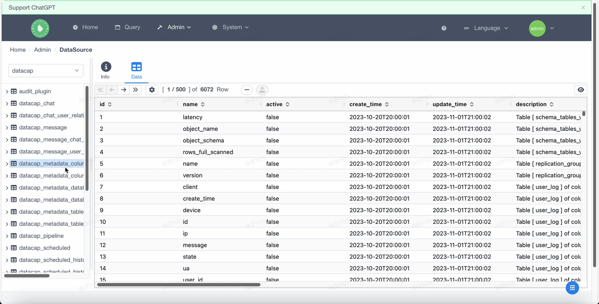Jump to the last page with double-arrow icon
The image size is (599, 304).
point(135,89)
